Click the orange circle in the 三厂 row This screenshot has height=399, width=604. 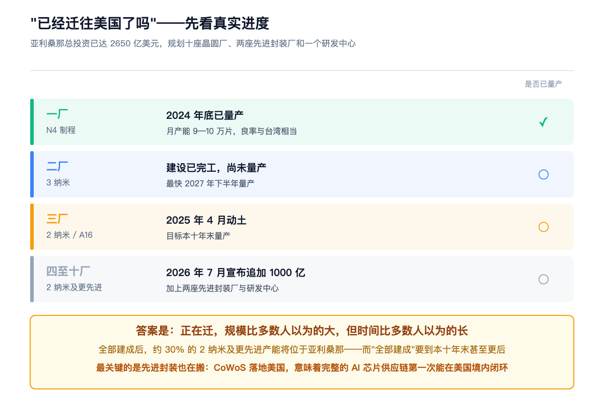pyautogui.click(x=543, y=227)
